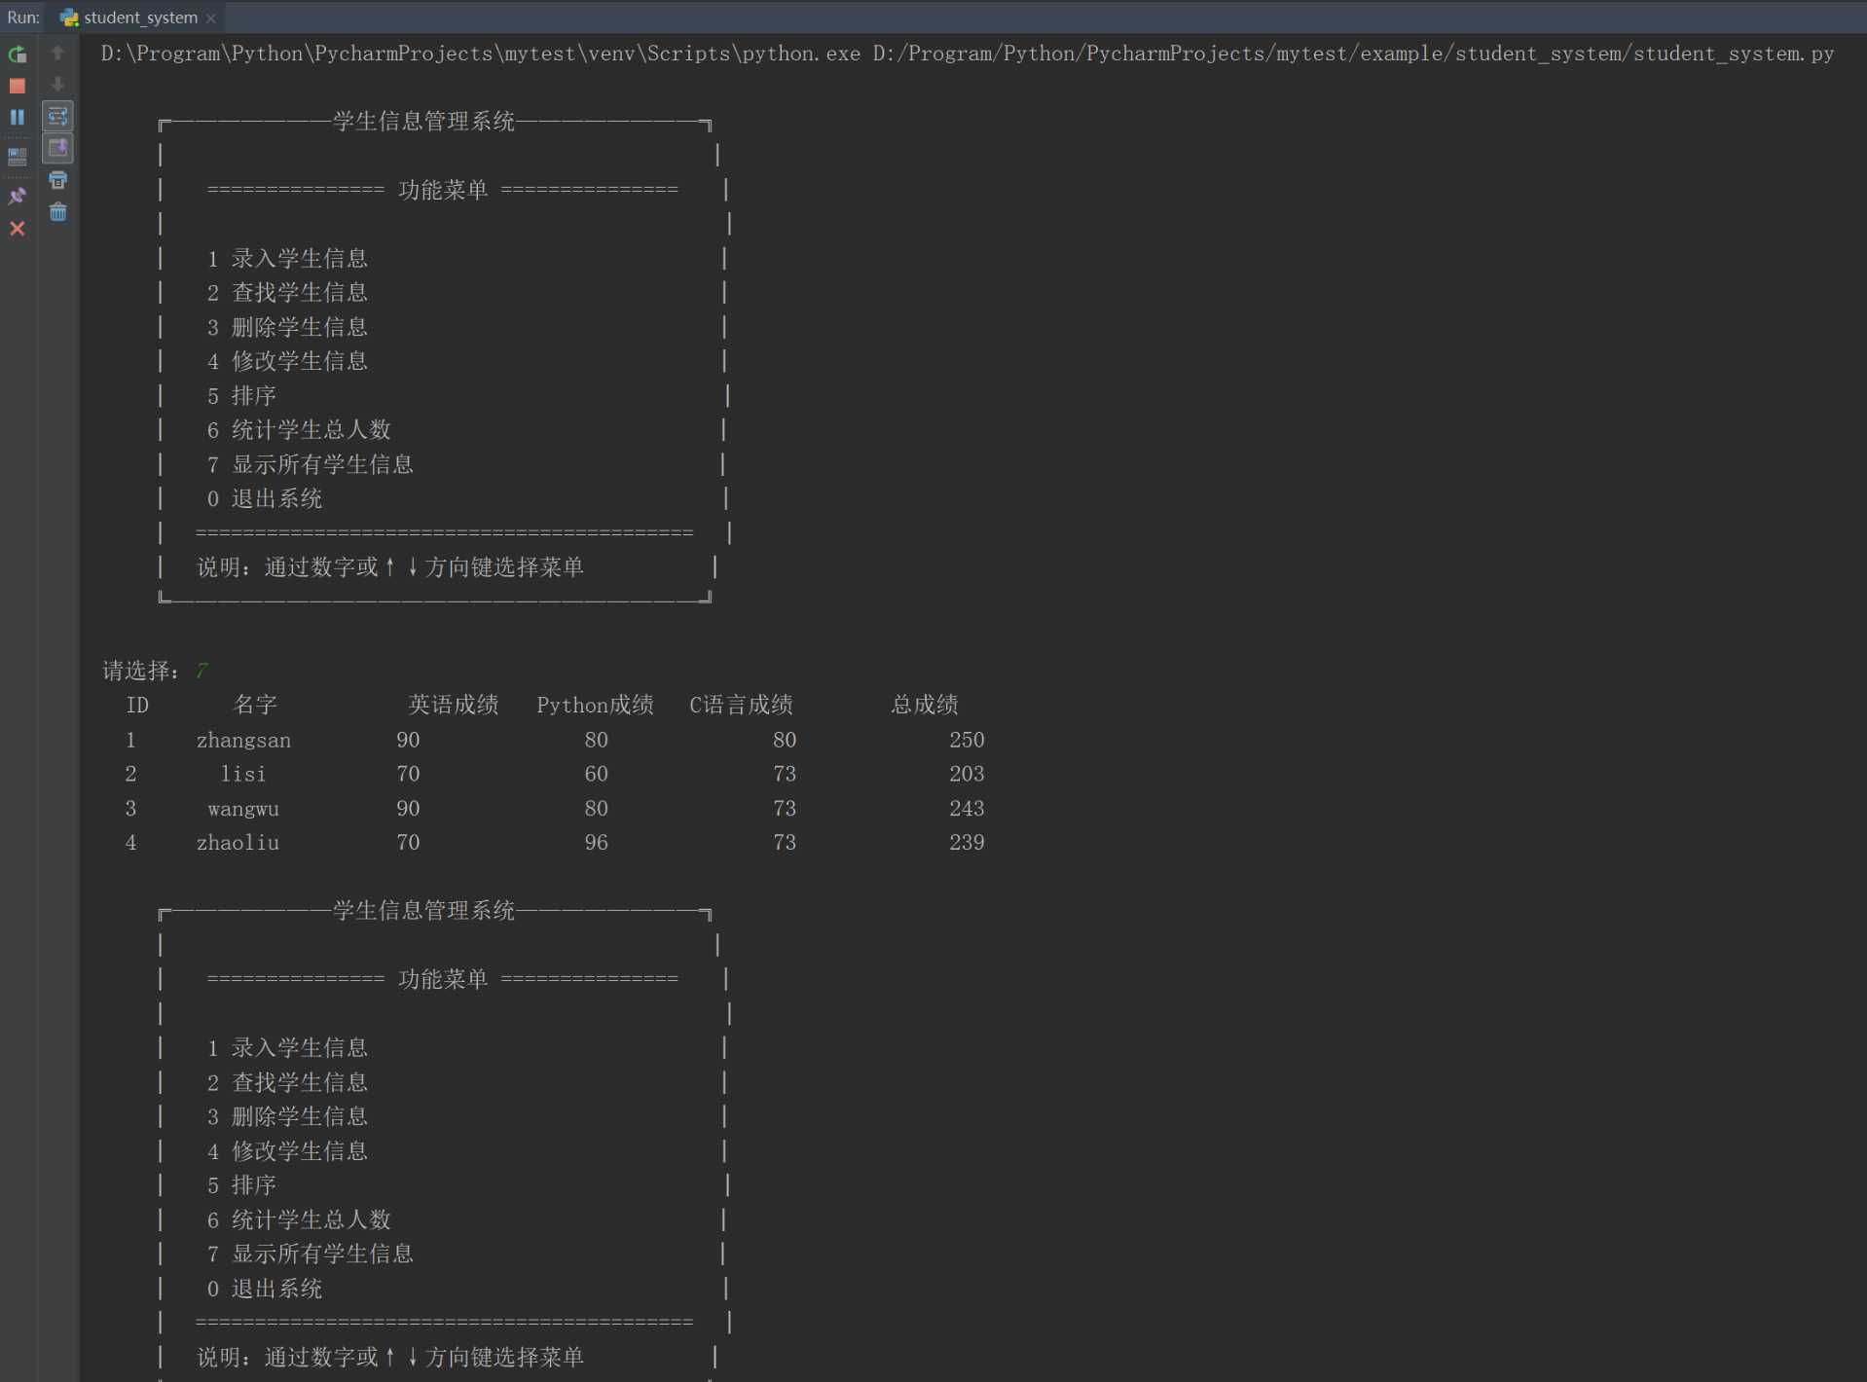1867x1382 pixels.
Task: Click the name wangwu in the table
Action: tap(243, 809)
